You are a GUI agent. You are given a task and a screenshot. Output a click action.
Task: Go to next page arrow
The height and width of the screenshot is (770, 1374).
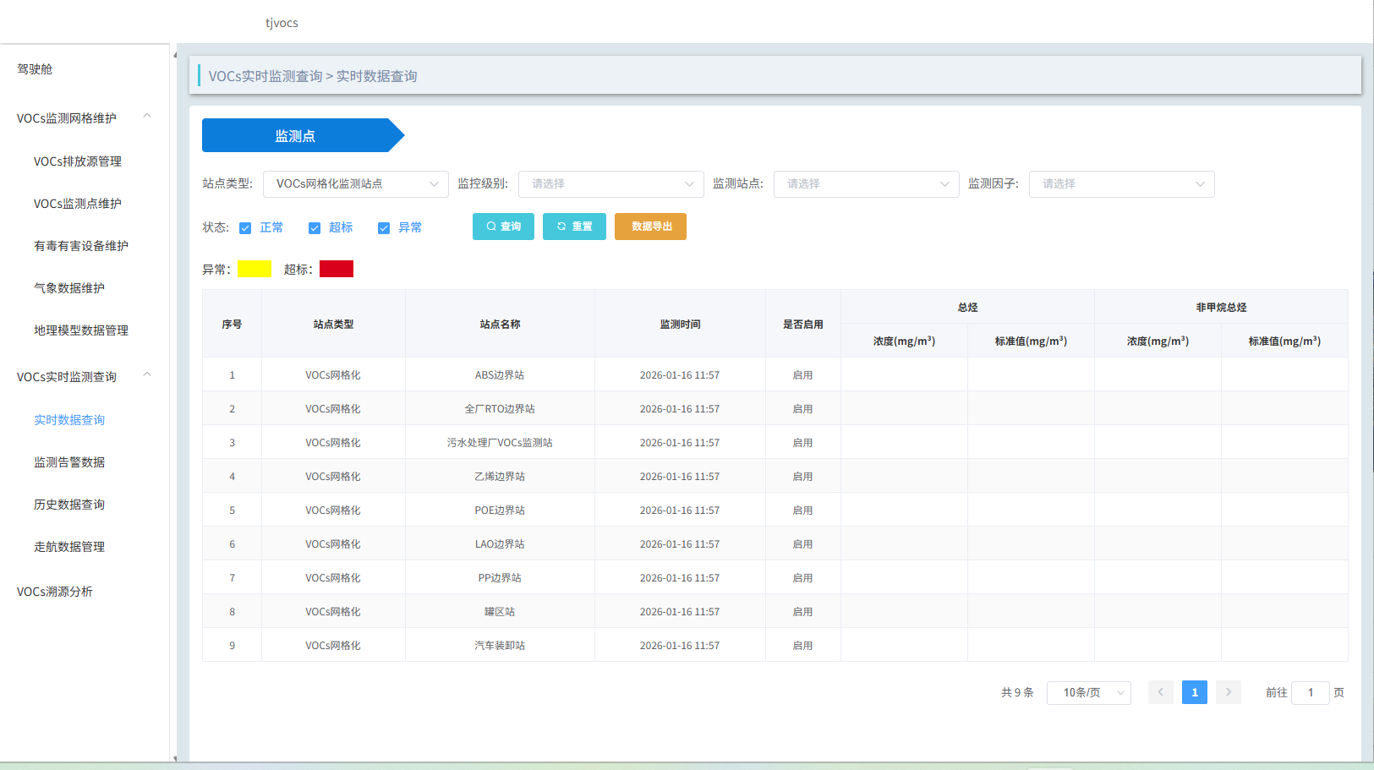1228,692
